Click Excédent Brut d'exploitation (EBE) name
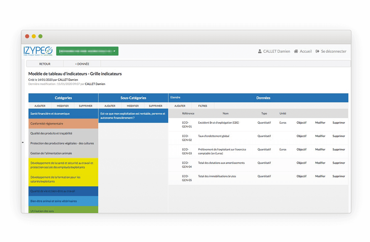 [218, 123]
